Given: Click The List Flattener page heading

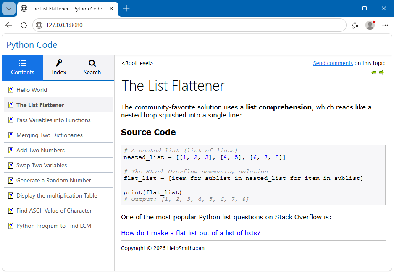Looking at the screenshot, I should [x=173, y=86].
